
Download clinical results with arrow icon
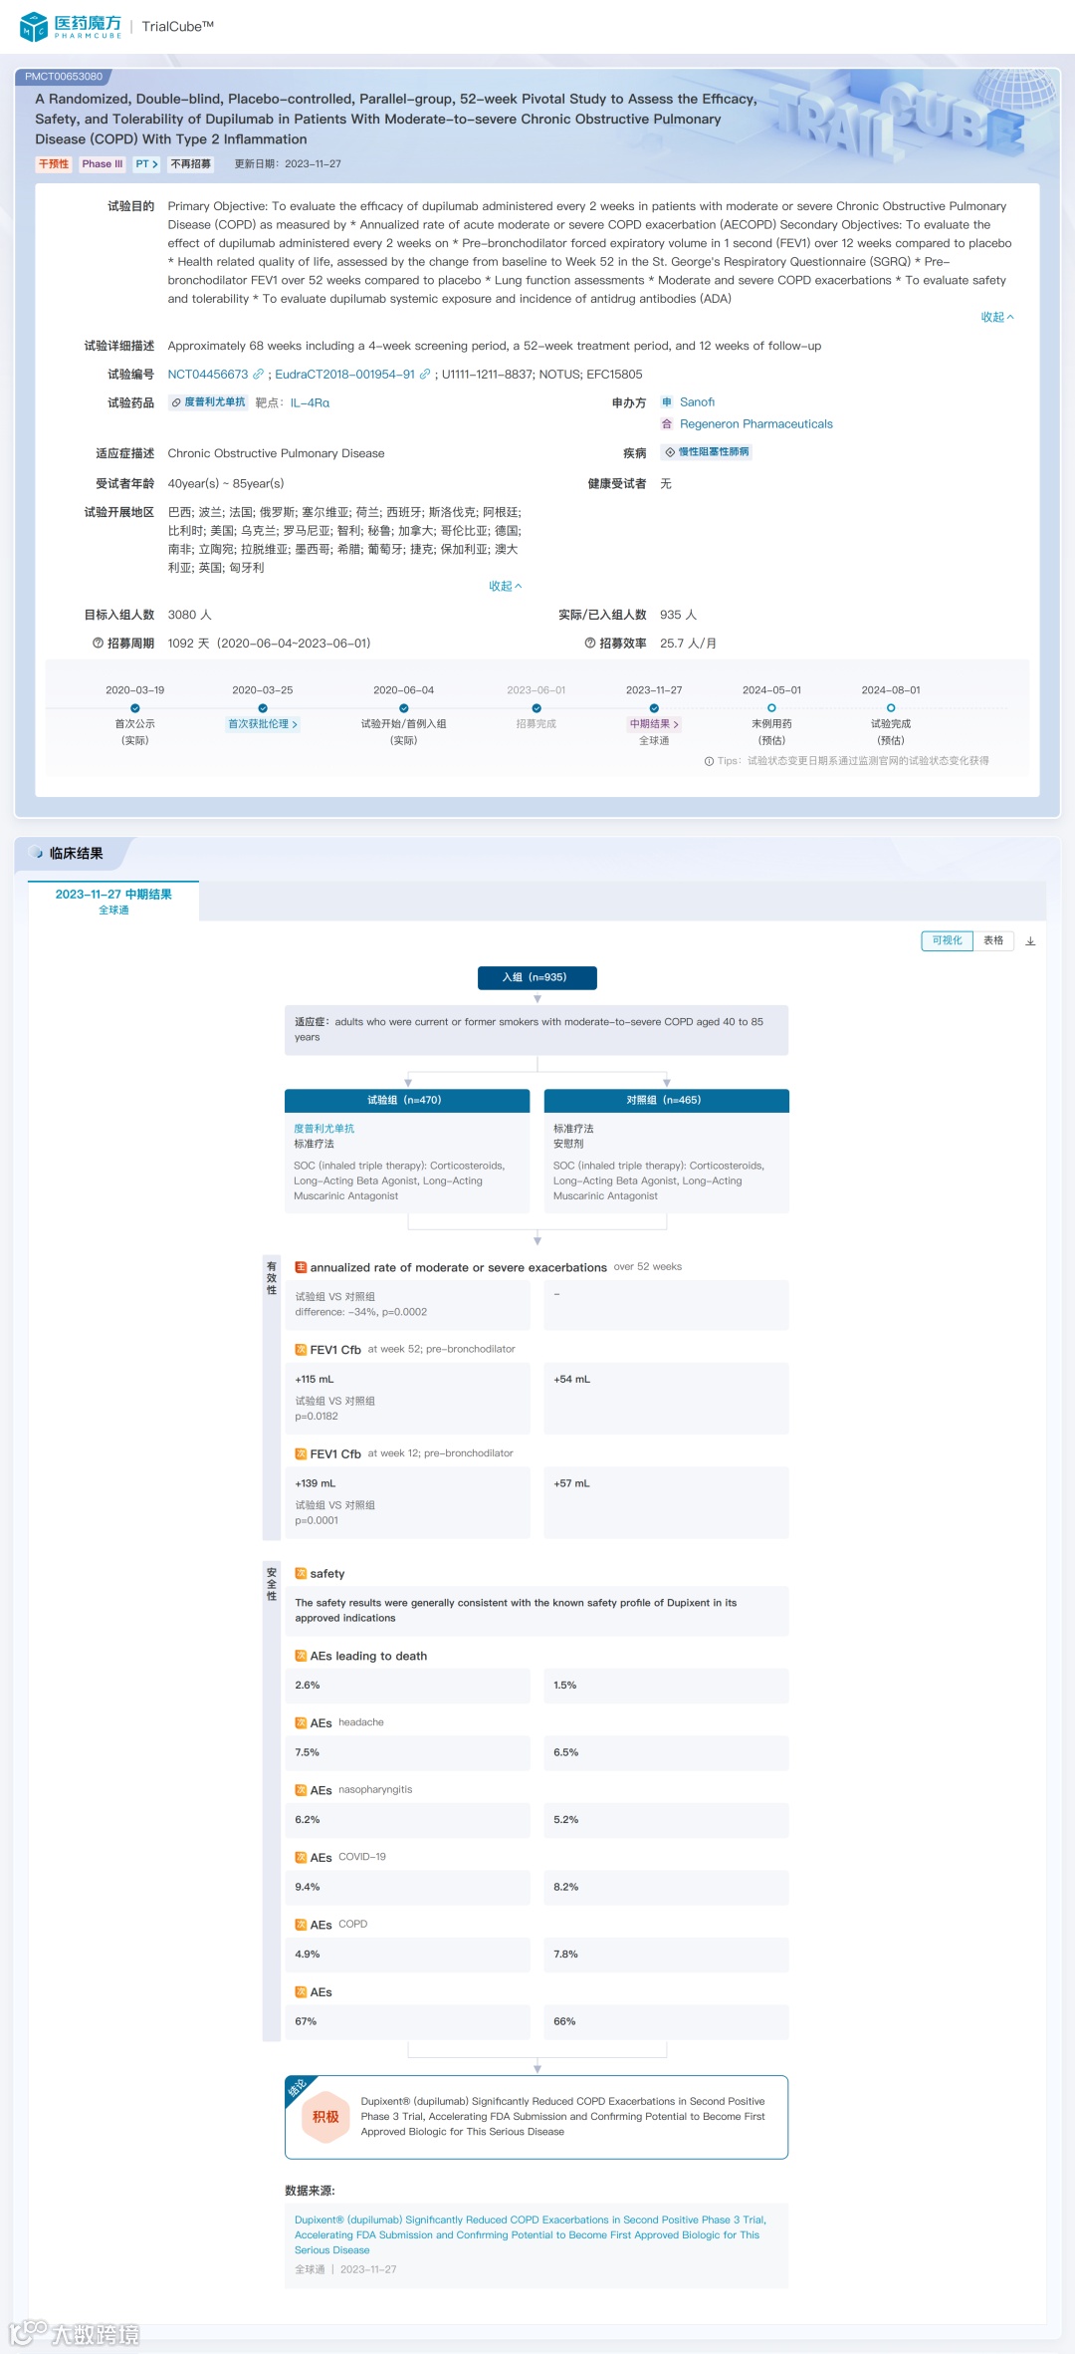(x=1030, y=940)
